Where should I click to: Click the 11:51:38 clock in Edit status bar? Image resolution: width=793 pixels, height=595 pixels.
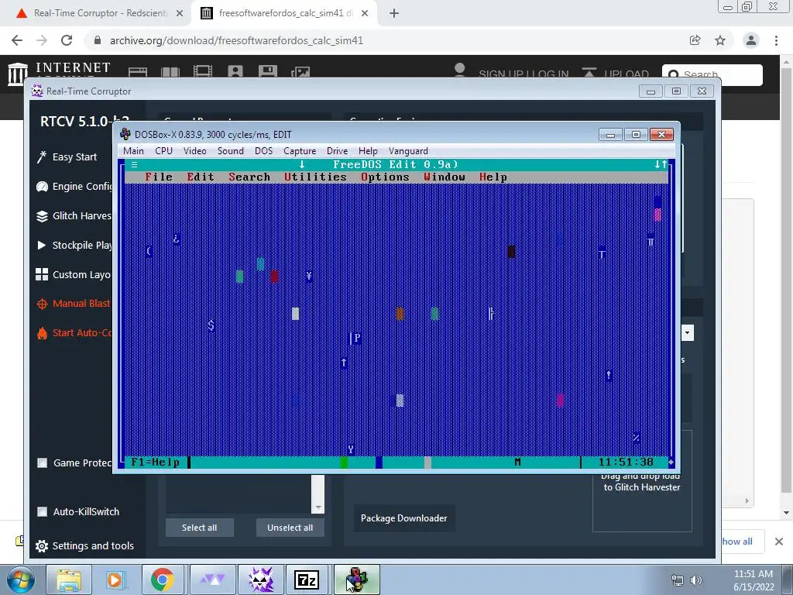(x=626, y=462)
